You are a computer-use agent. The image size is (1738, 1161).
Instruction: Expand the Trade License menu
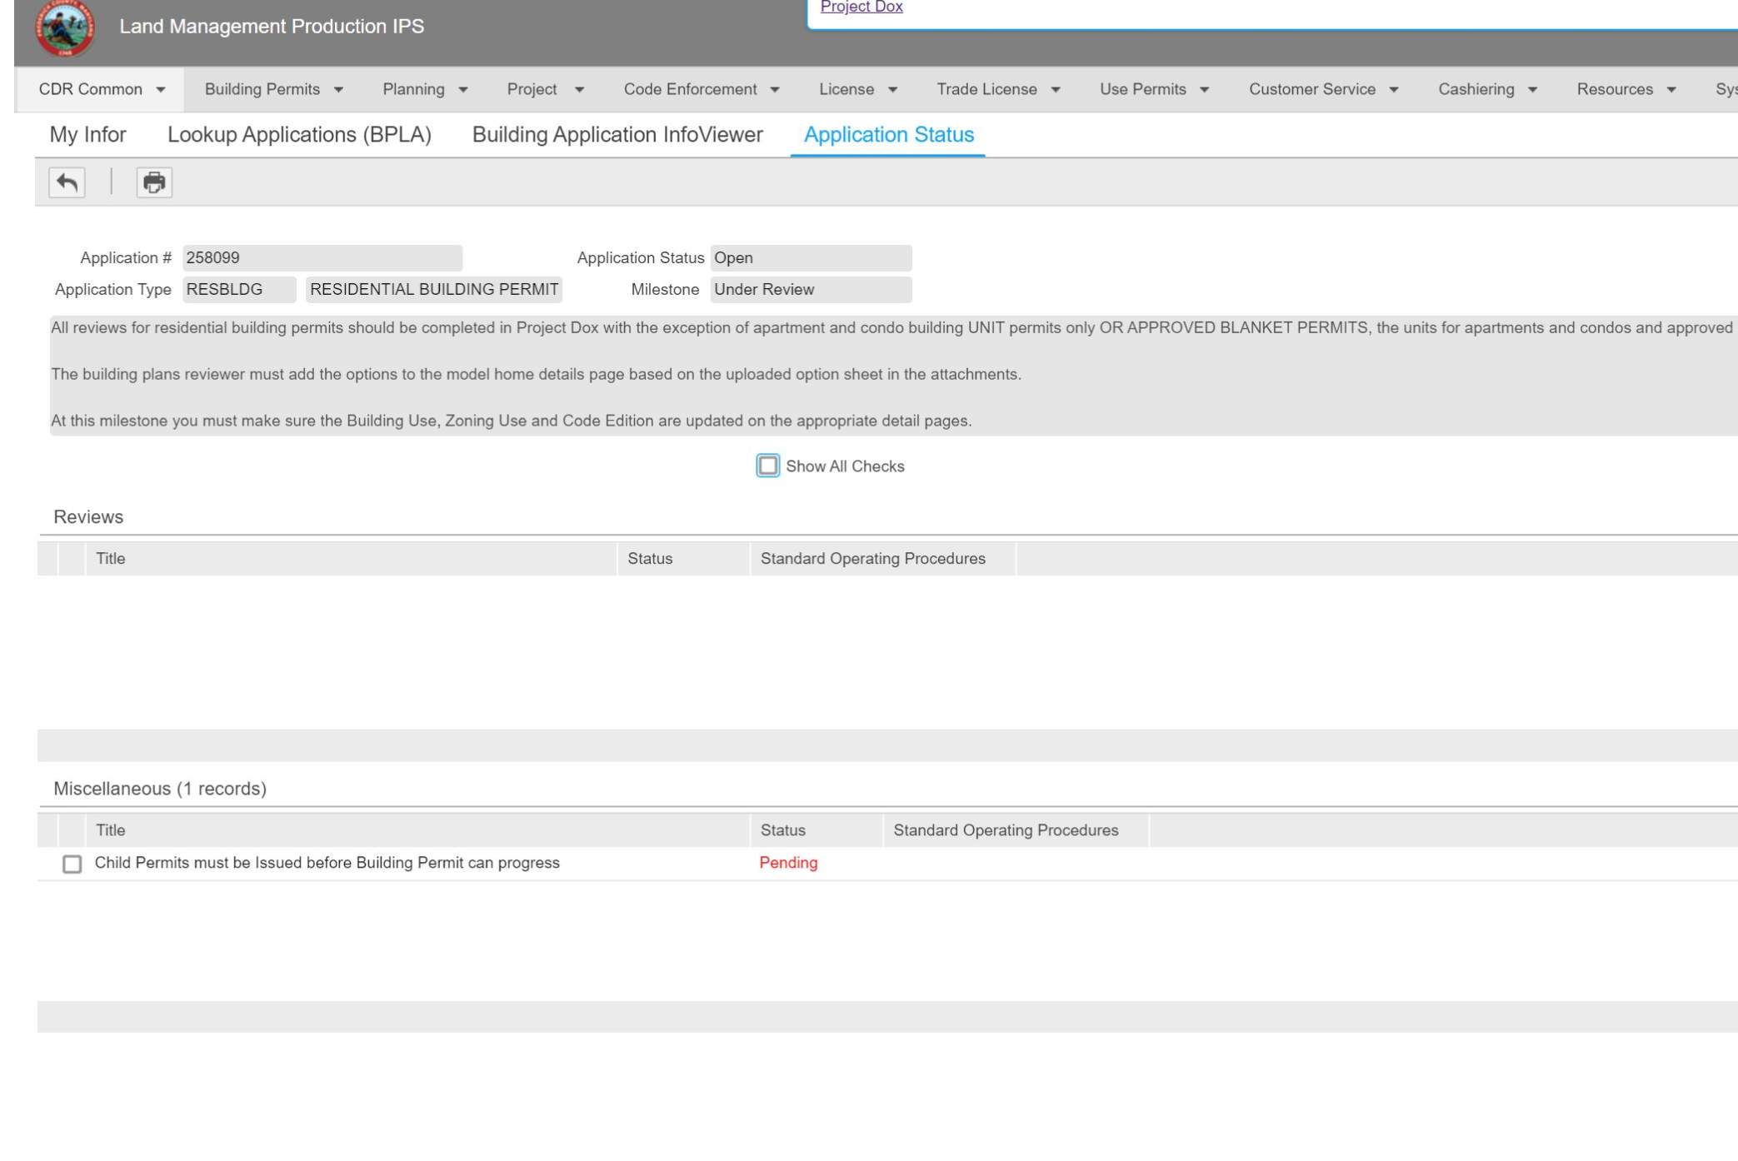997,89
